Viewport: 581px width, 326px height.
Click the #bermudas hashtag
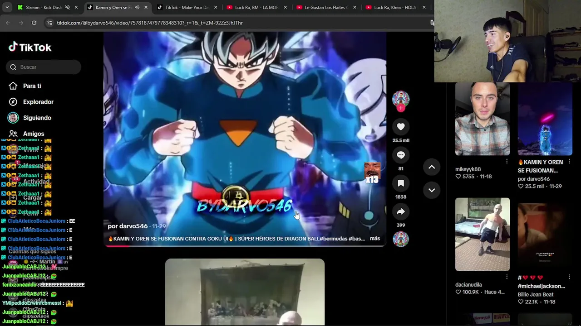333,239
